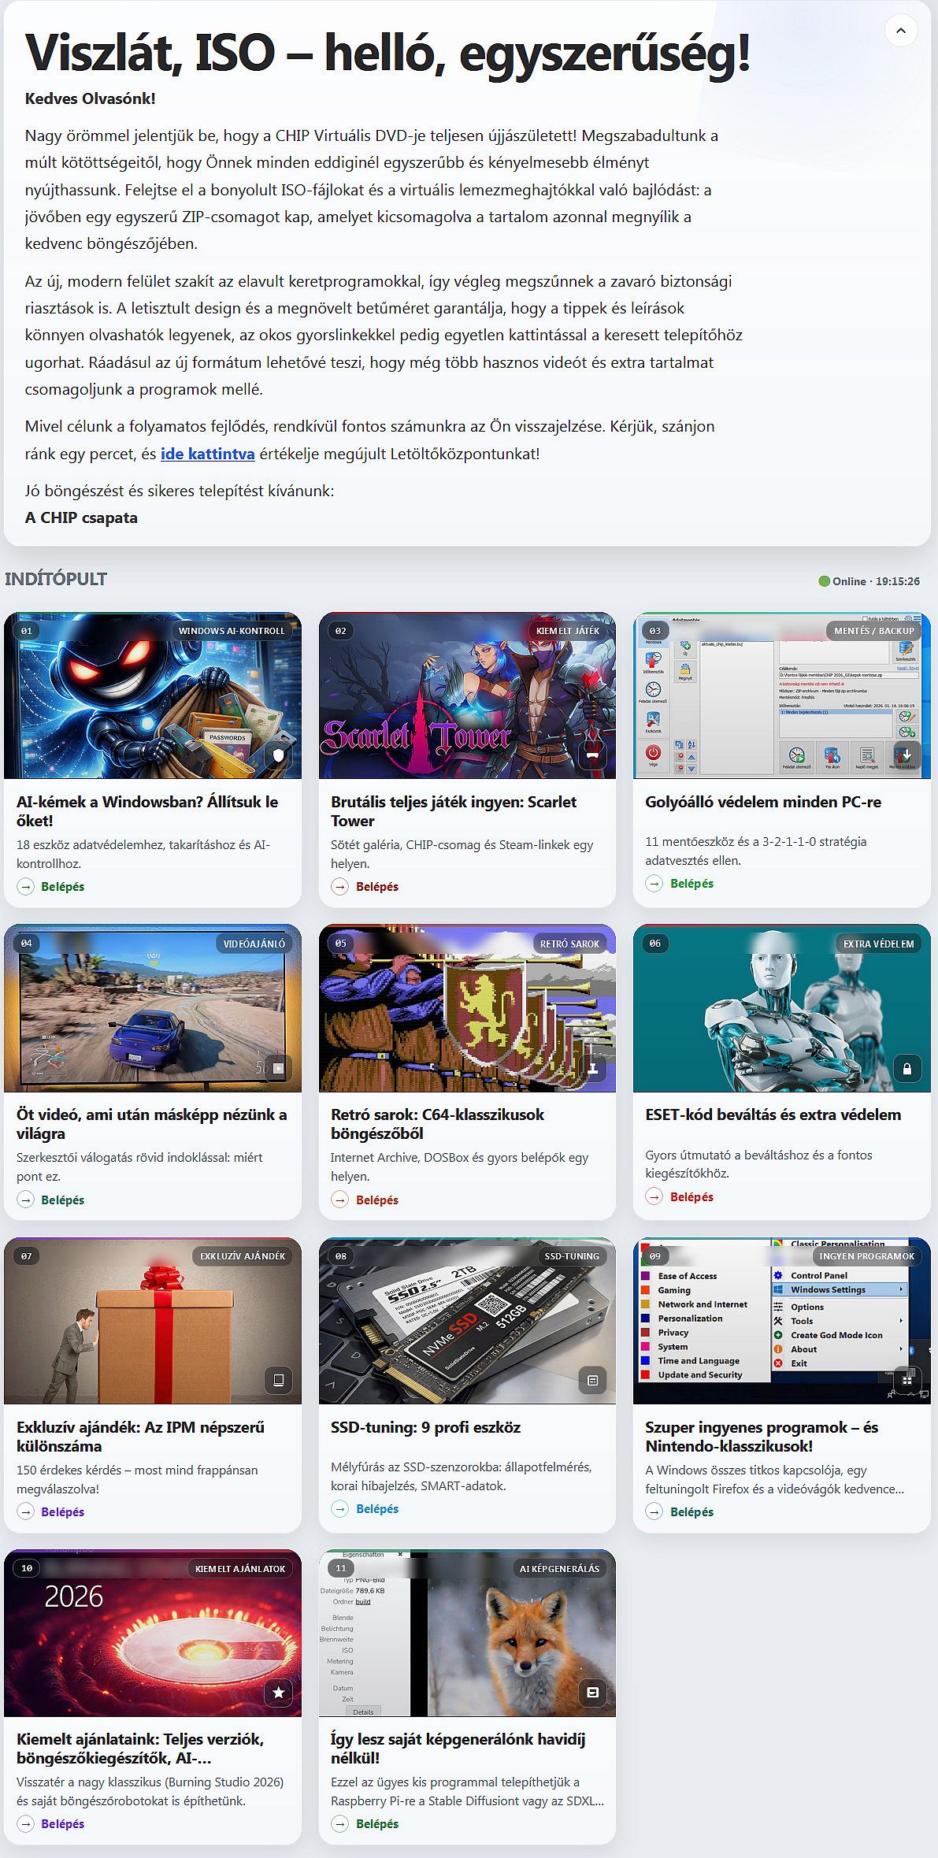The width and height of the screenshot is (938, 1858).
Task: Click grid icon on Ingyen programok card
Action: click(906, 1380)
